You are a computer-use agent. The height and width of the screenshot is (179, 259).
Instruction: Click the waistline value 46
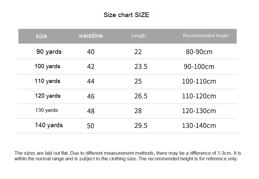(91, 96)
